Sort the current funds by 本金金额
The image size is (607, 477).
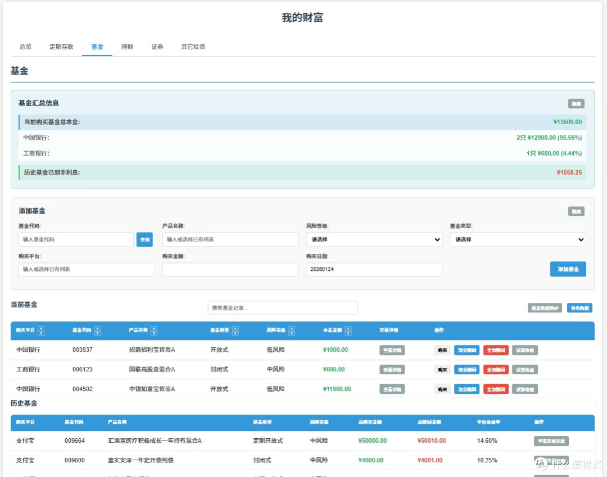pos(348,330)
